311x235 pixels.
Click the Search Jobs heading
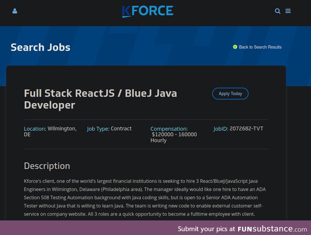coord(40,48)
